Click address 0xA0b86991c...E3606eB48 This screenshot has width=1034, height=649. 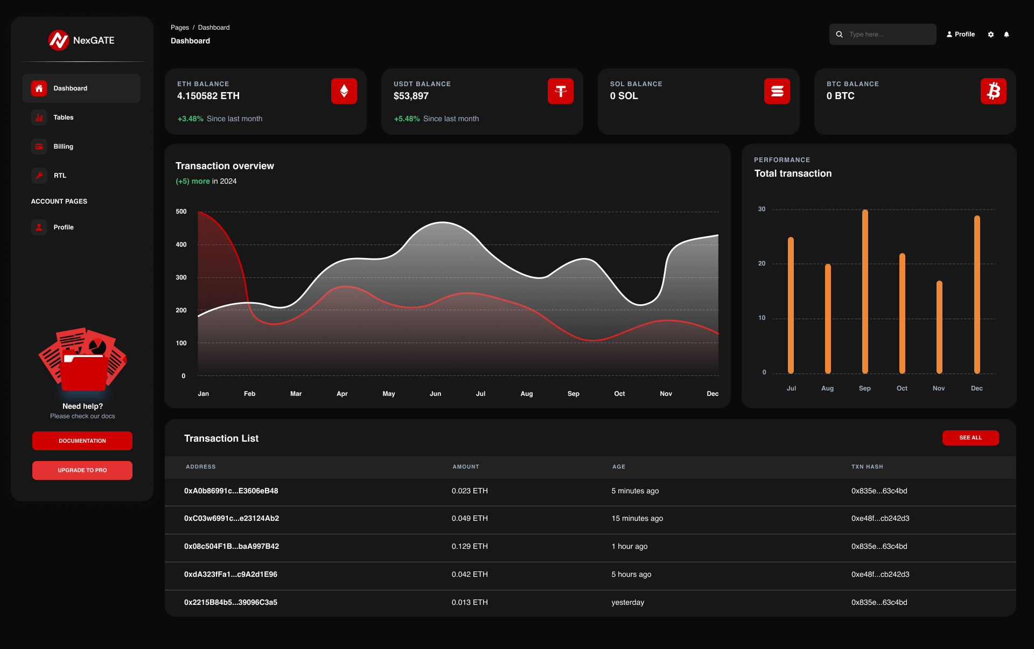(231, 491)
